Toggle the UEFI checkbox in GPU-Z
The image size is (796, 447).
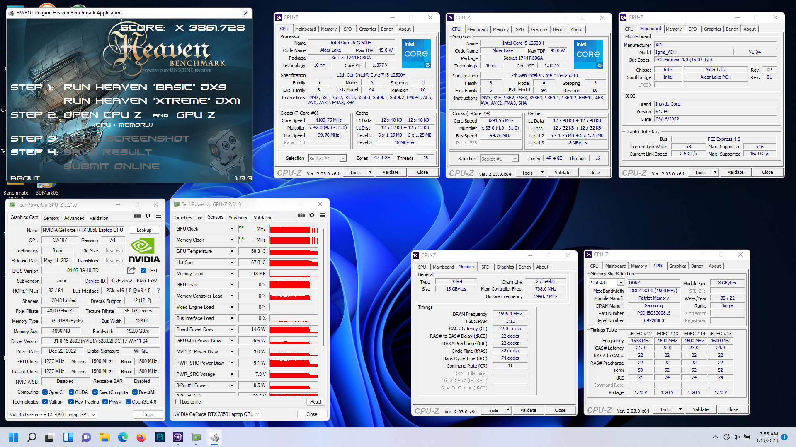pos(143,271)
